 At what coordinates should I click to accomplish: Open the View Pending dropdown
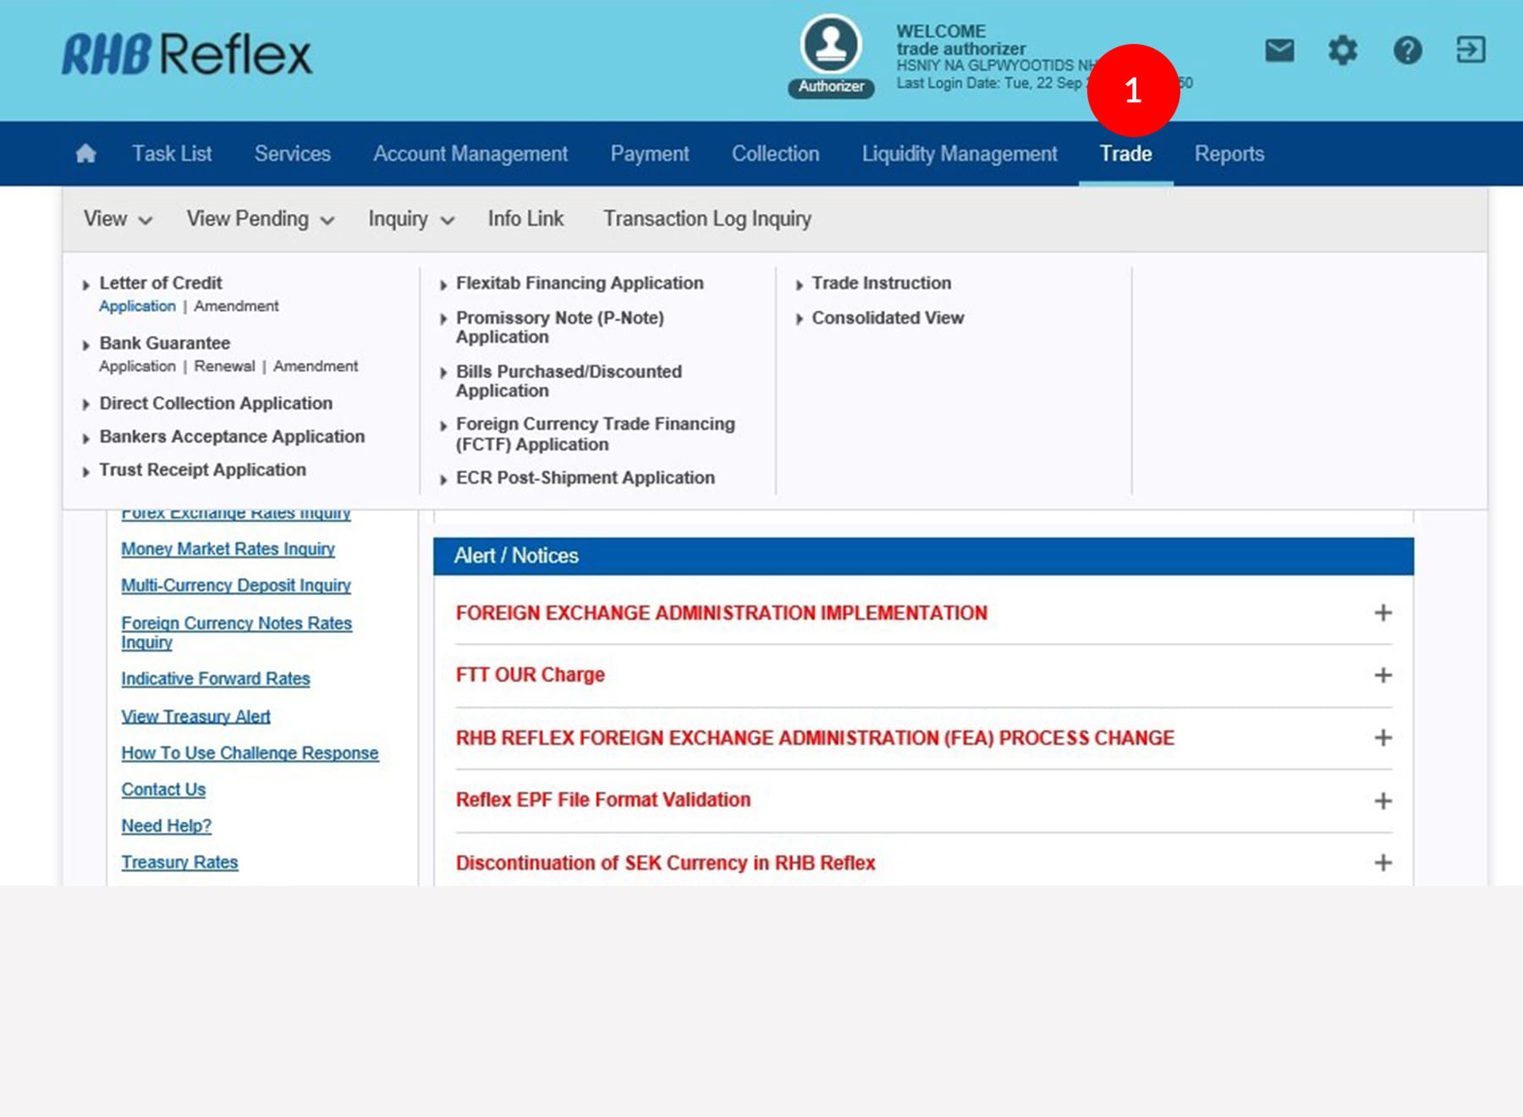(x=260, y=219)
